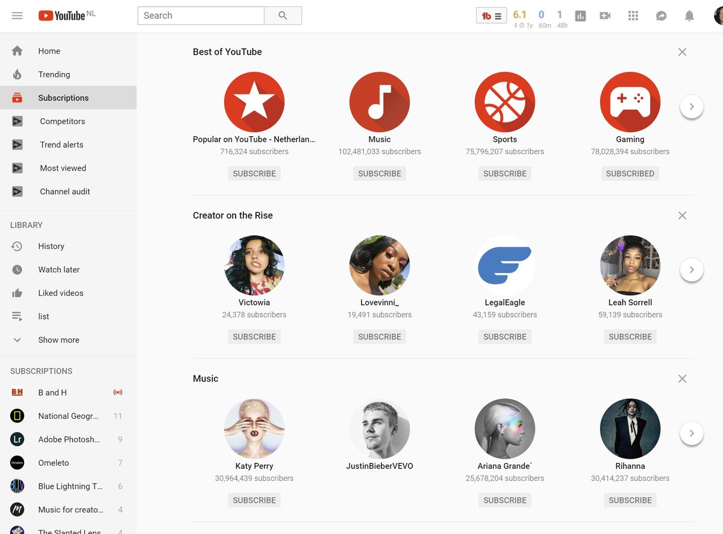This screenshot has height=534, width=723.
Task: Open the History entry in library
Action: tap(68, 247)
